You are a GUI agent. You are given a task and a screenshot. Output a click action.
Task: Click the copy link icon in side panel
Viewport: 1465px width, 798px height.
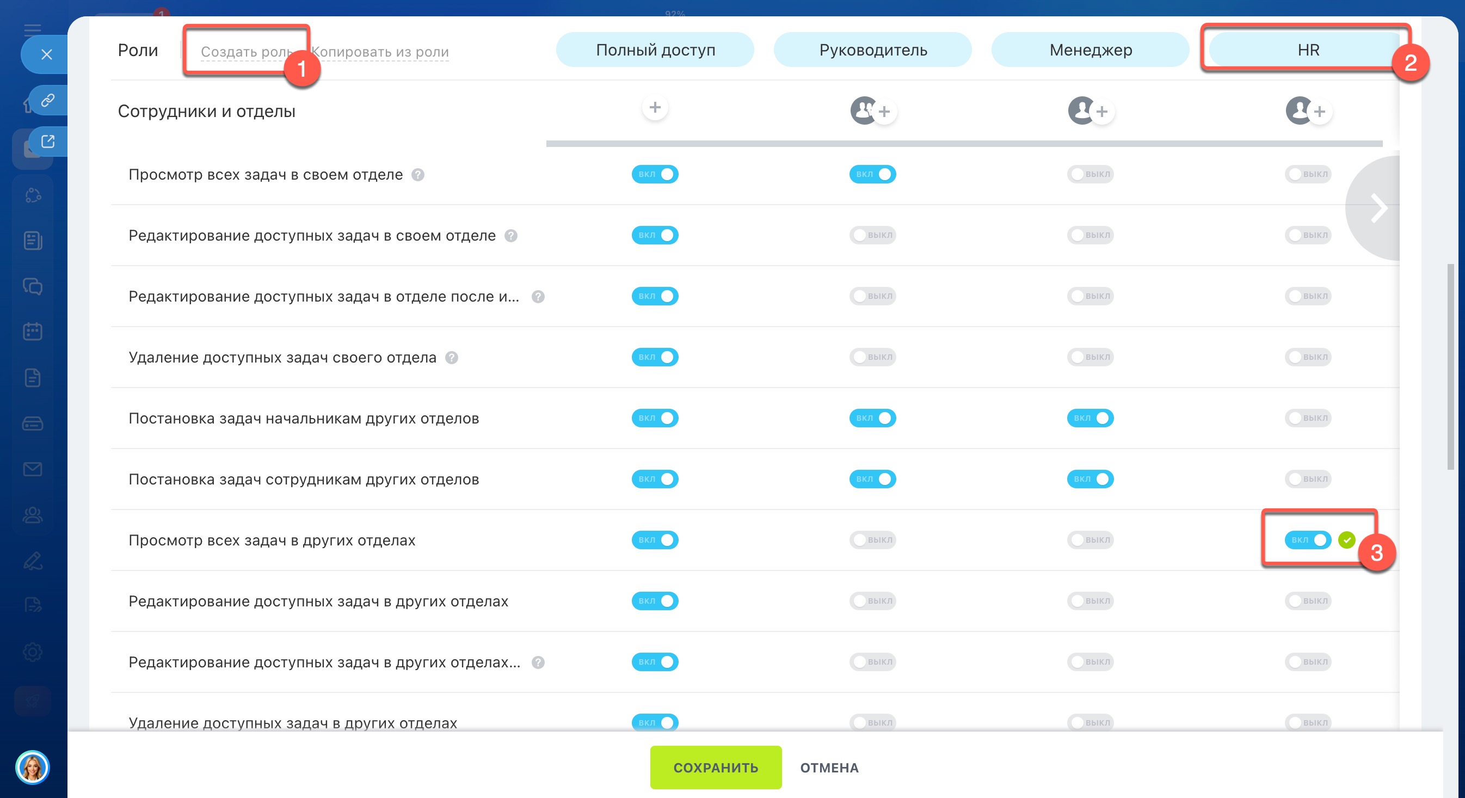pyautogui.click(x=48, y=101)
